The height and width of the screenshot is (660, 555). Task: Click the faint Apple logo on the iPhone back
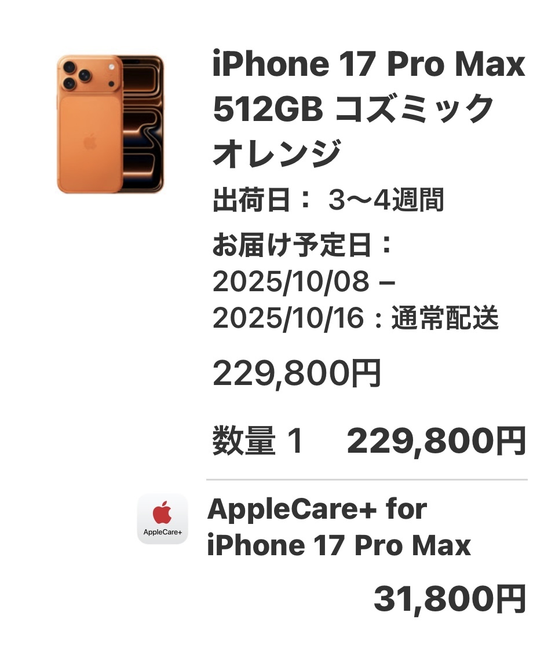point(90,142)
